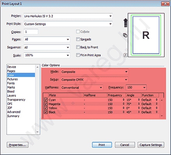Expand the Sequence dropdown

(47, 47)
